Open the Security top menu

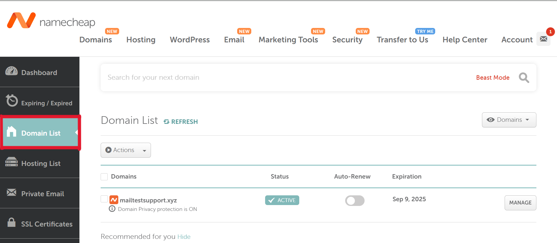347,40
